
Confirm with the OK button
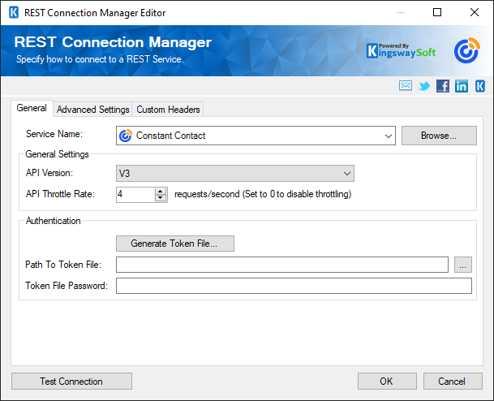click(x=387, y=382)
